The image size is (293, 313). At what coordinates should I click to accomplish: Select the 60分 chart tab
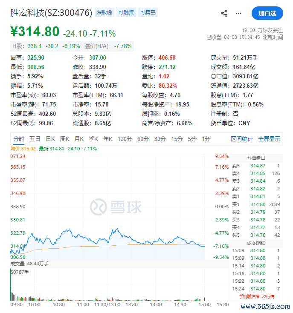tap(143, 139)
